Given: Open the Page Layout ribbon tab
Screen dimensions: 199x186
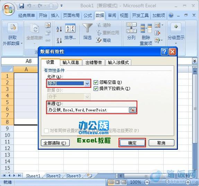Looking at the screenshot, I should pos(71,16).
